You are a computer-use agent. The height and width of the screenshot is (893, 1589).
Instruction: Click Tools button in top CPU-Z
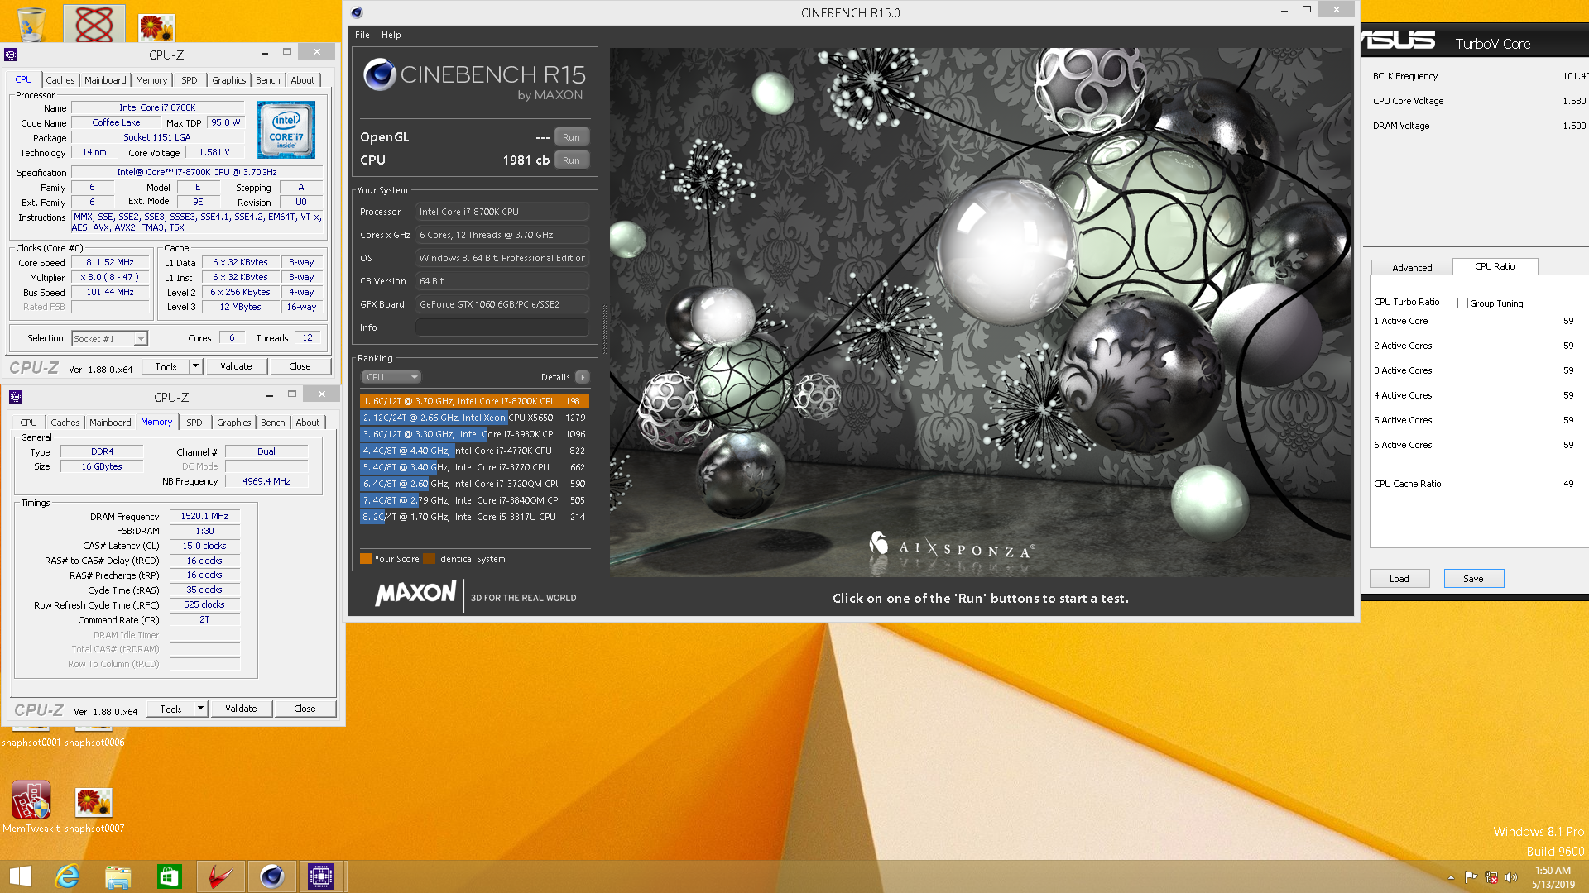coord(166,366)
